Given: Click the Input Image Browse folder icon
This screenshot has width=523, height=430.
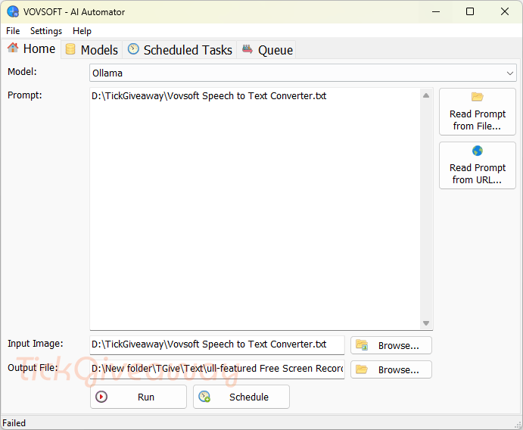Looking at the screenshot, I should (362, 344).
